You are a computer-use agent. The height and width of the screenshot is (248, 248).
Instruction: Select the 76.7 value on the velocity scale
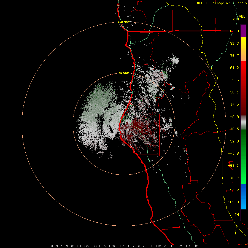234,55
